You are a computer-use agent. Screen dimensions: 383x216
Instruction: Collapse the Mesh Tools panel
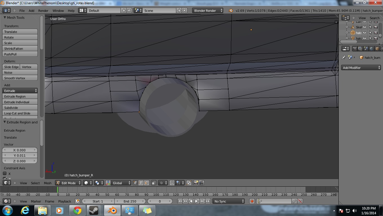[5, 17]
